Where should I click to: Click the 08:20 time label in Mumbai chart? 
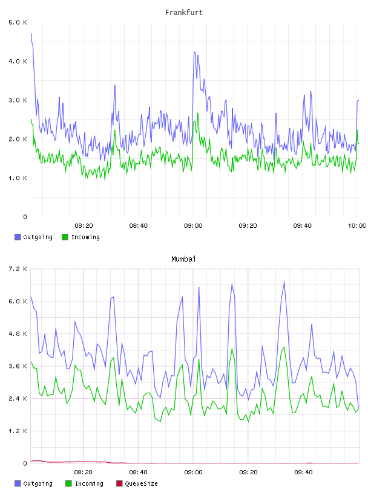tap(83, 472)
